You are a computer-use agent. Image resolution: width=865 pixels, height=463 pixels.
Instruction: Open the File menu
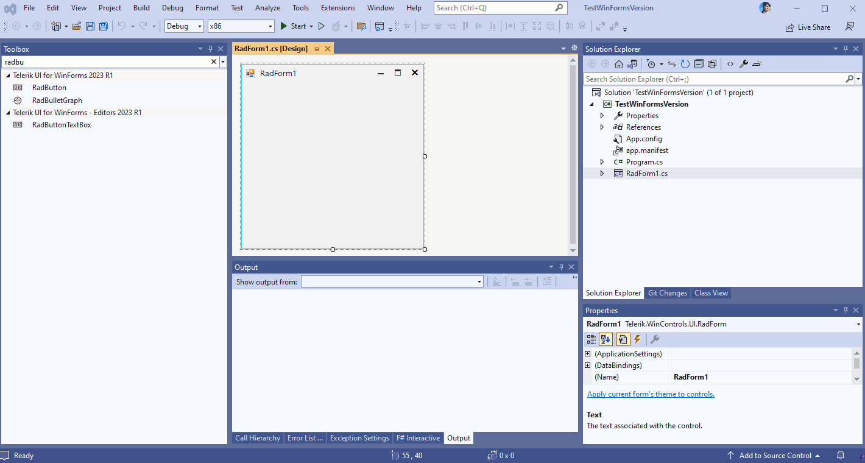29,8
